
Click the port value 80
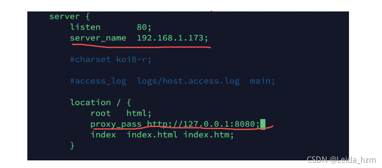144,27
